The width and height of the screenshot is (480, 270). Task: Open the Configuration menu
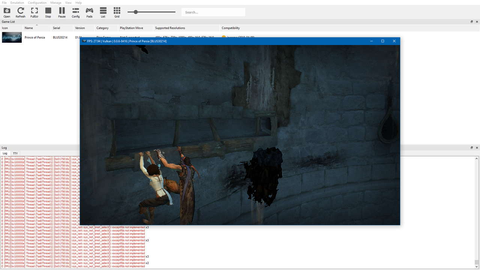click(37, 3)
